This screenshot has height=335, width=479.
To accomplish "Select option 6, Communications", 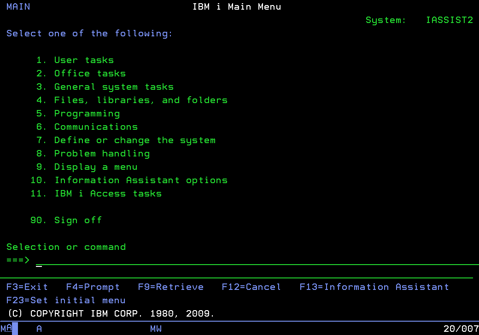I will [88, 127].
